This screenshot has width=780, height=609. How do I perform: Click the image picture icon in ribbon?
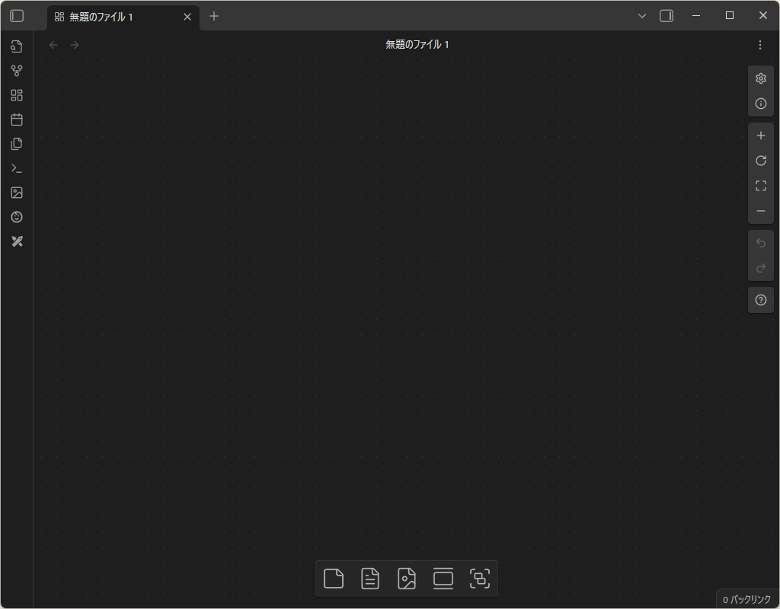click(17, 193)
